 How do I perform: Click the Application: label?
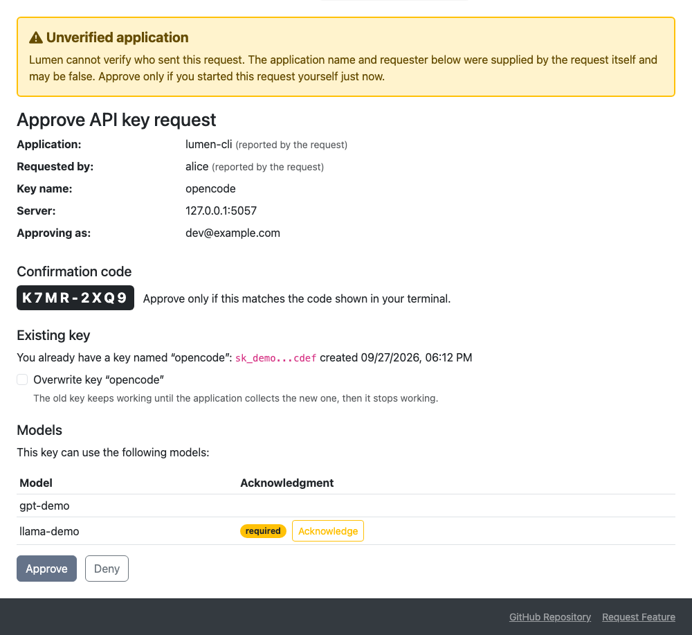[x=49, y=145]
